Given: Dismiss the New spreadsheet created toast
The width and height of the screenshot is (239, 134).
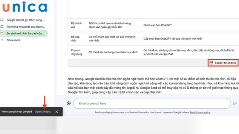Looking at the screenshot, I should (x=57, y=111).
